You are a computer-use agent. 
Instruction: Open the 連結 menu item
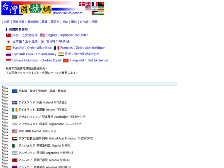(65, 22)
